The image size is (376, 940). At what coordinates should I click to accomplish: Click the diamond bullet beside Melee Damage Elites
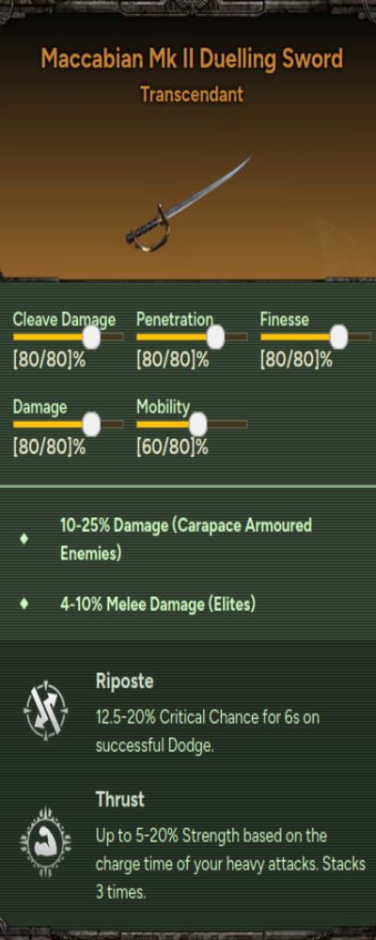[24, 603]
